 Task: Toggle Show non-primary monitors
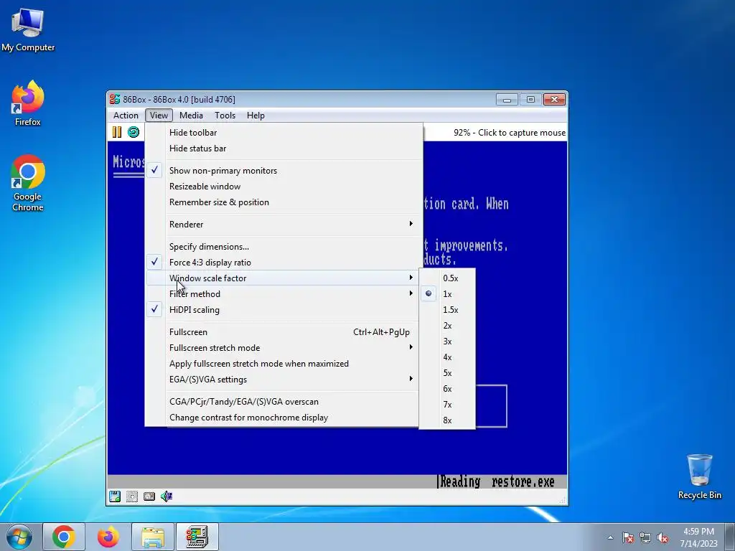point(284,171)
